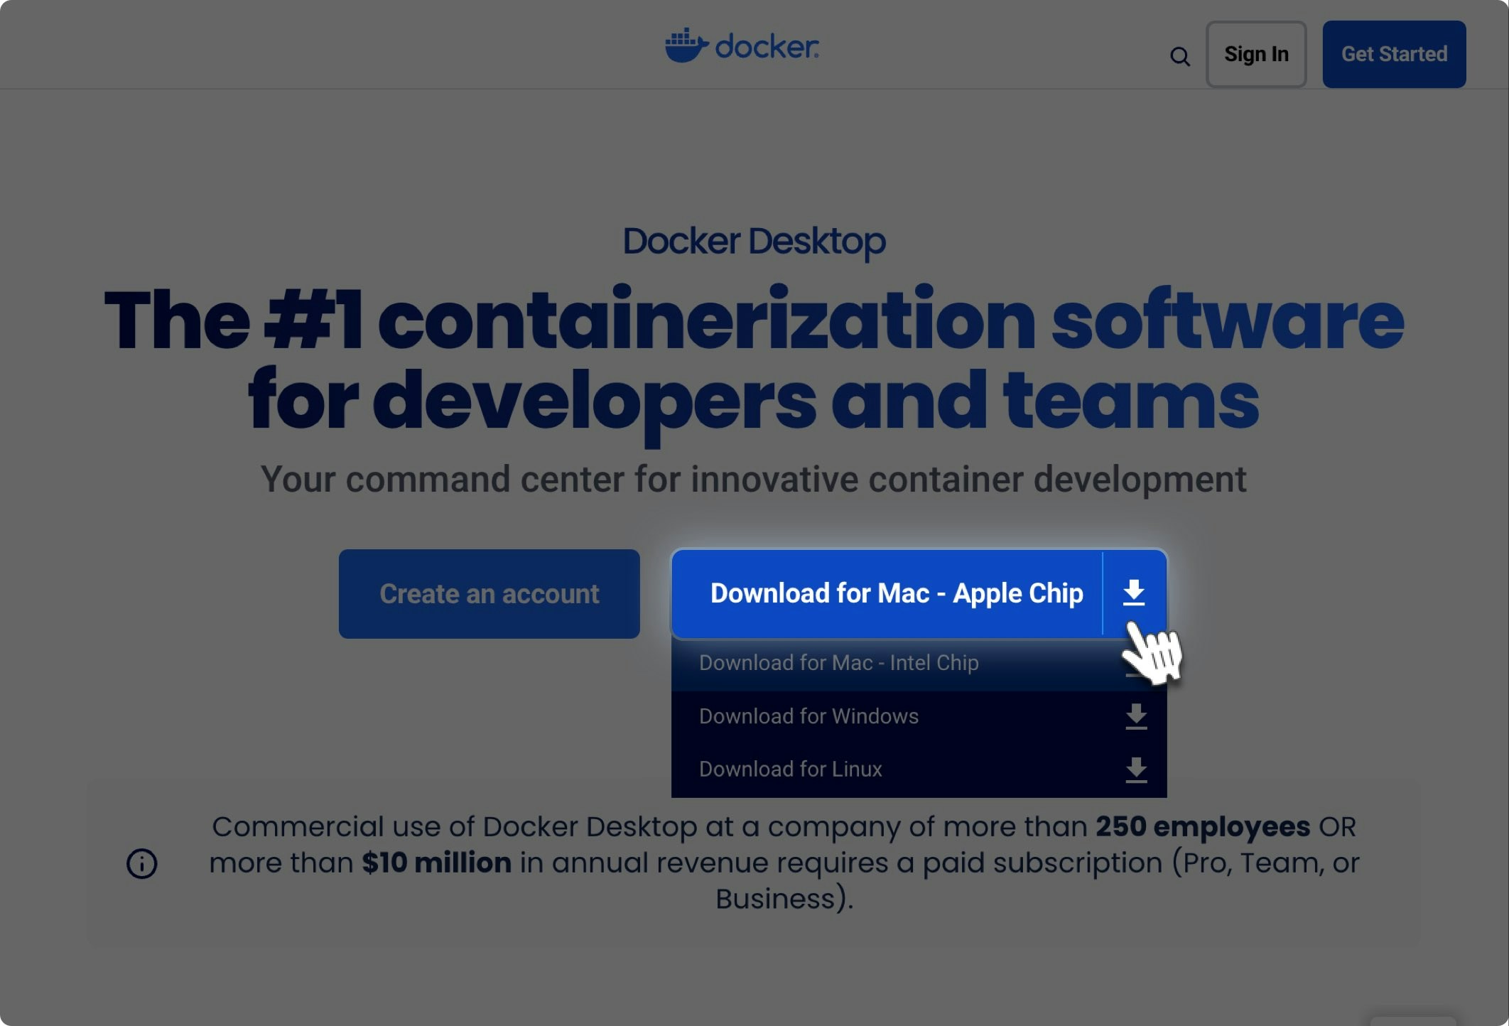
Task: Click the info circle icon near notice
Action: pos(141,863)
